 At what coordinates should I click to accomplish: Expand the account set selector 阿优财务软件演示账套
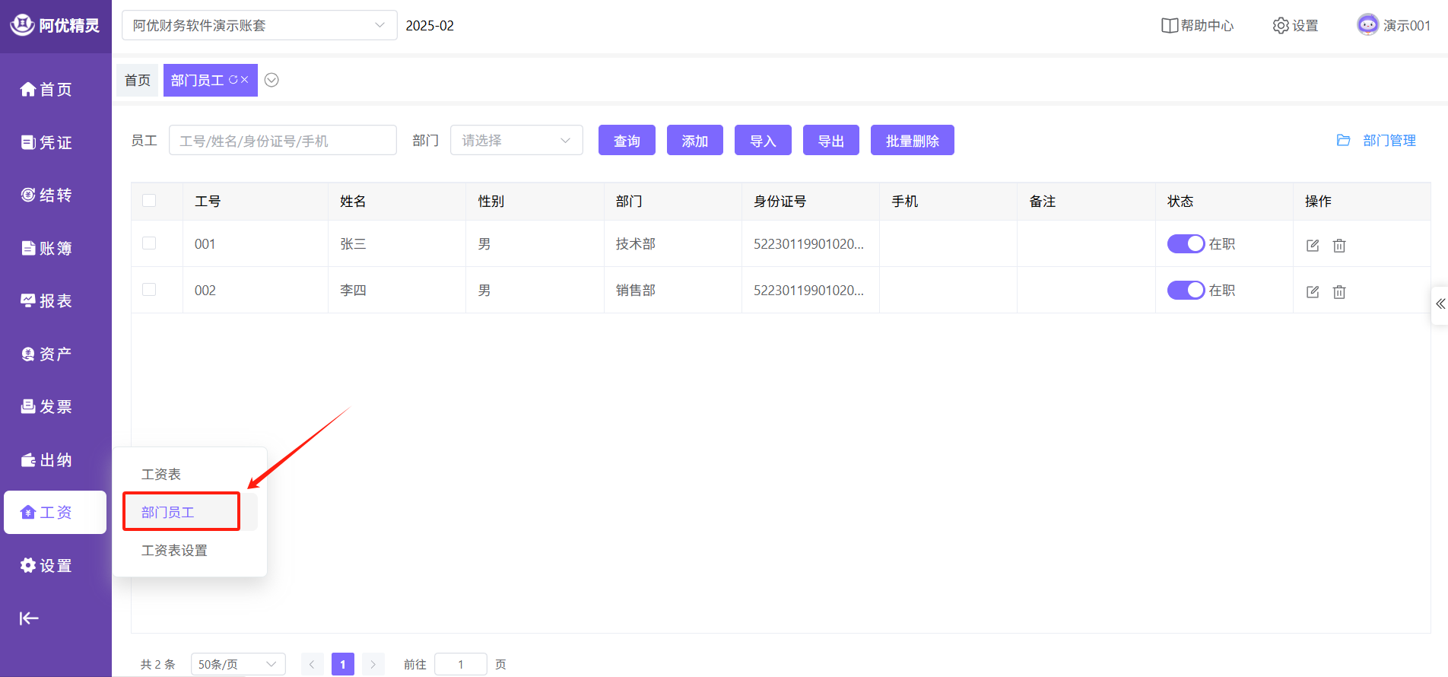coord(259,26)
